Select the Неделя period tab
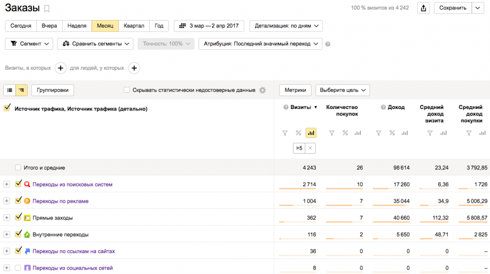This screenshot has width=490, height=274. [x=77, y=26]
